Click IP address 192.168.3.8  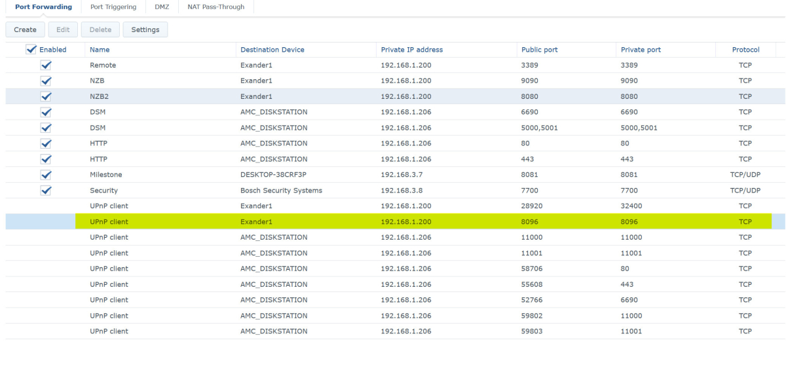point(403,191)
